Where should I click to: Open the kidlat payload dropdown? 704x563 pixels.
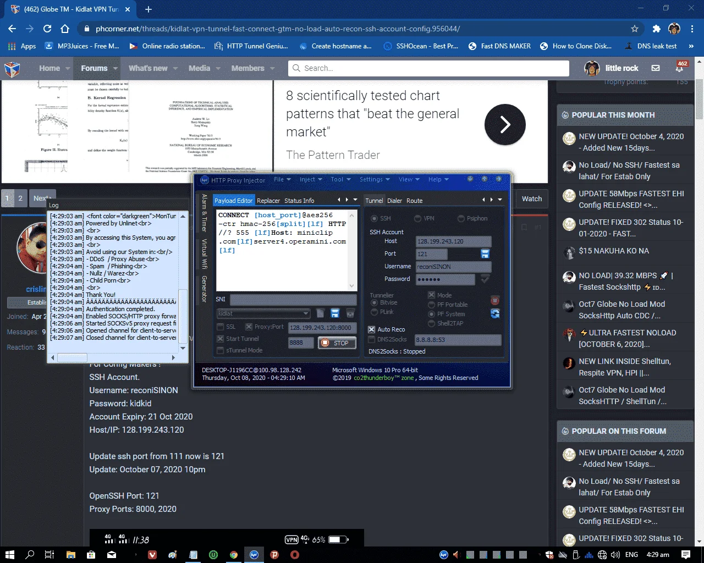(264, 313)
